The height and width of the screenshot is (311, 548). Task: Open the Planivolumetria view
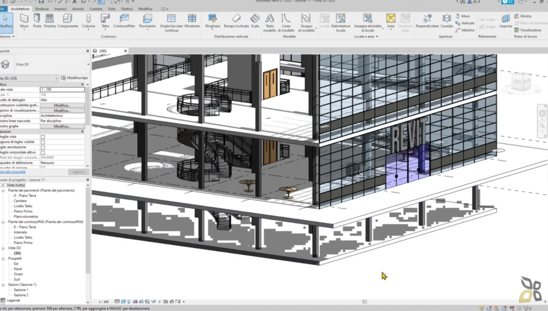point(26,217)
